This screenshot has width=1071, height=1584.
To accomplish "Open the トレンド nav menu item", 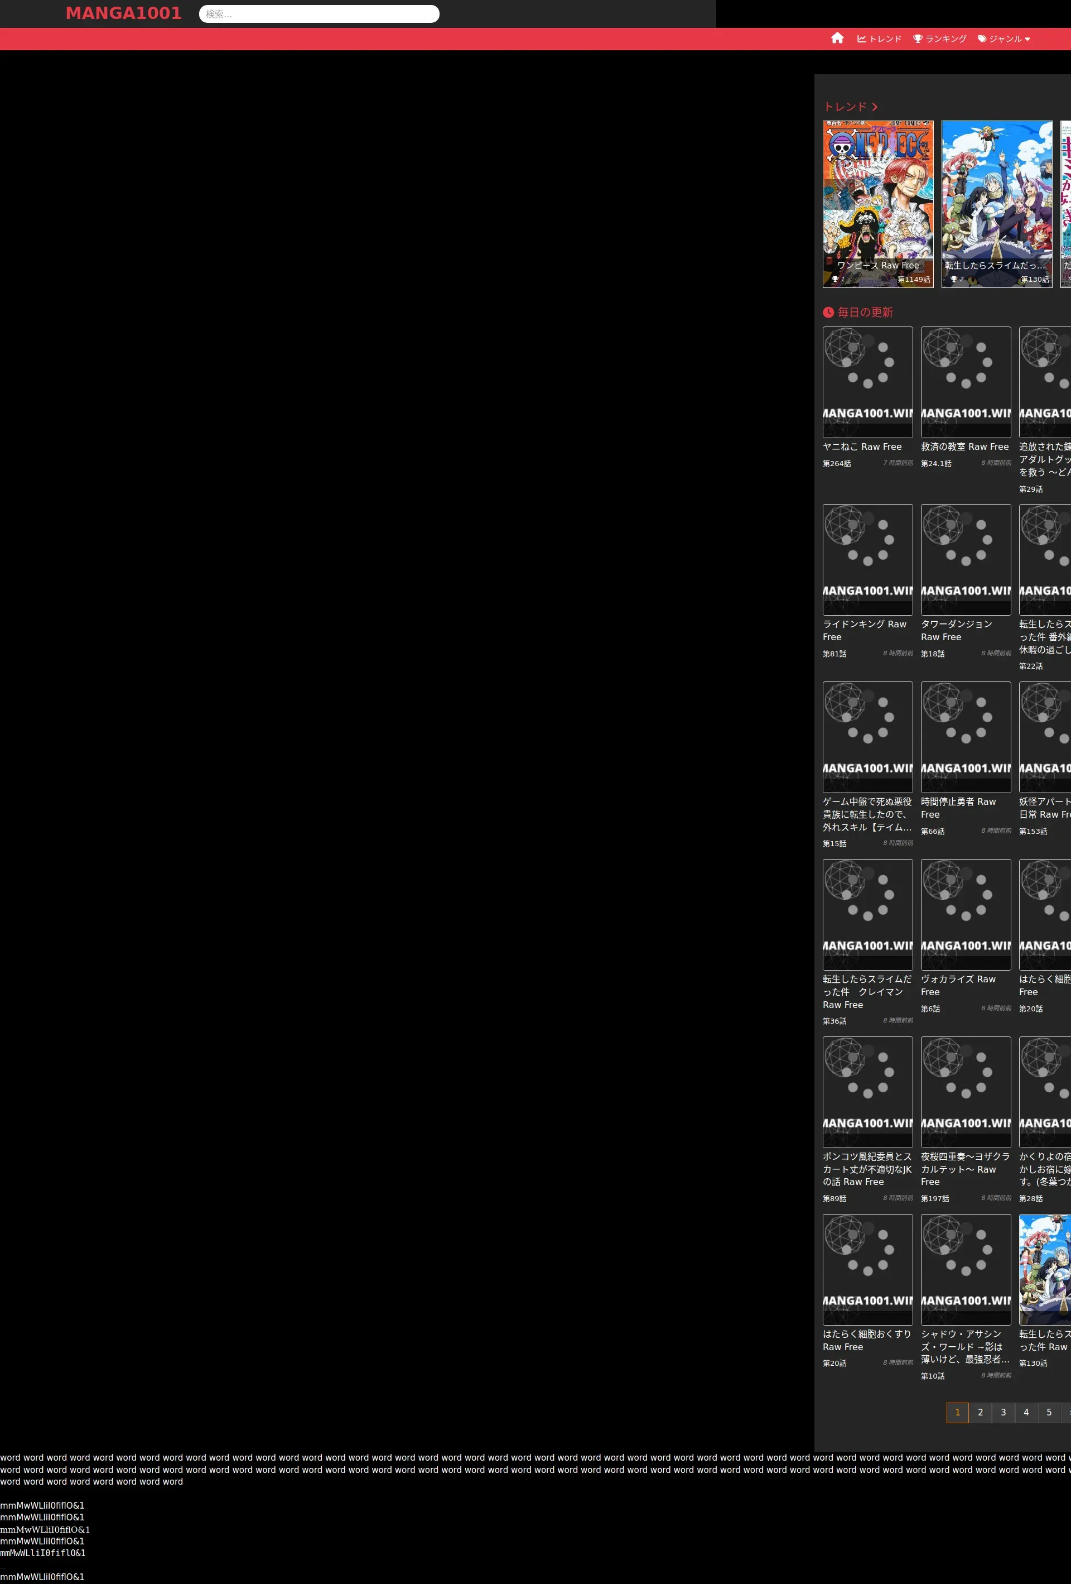I will point(879,39).
